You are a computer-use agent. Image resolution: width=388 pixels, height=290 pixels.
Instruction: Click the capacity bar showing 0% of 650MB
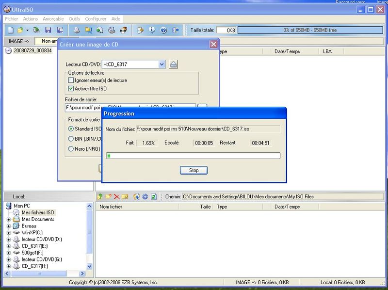[x=310, y=30]
